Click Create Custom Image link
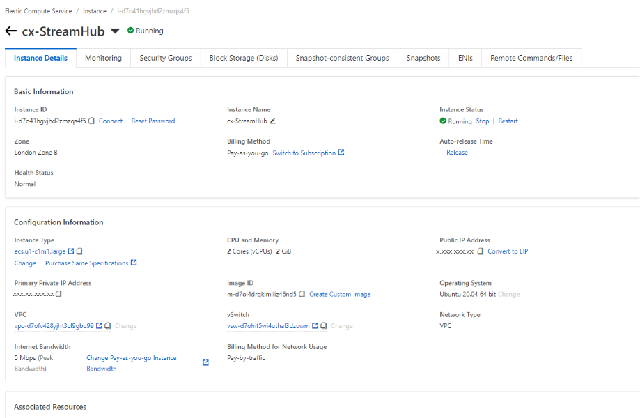This screenshot has width=640, height=418. pos(340,295)
